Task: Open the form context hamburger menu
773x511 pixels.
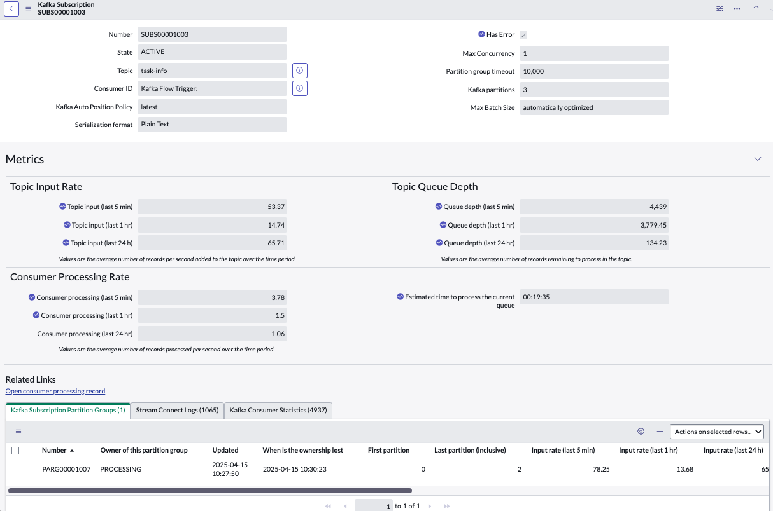Action: point(28,8)
